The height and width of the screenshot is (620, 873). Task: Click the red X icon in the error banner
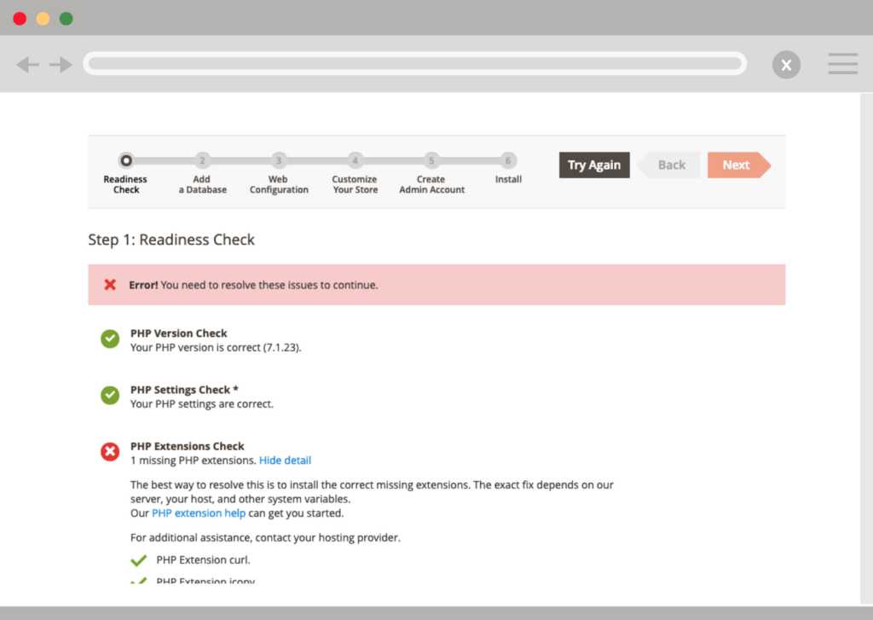110,285
